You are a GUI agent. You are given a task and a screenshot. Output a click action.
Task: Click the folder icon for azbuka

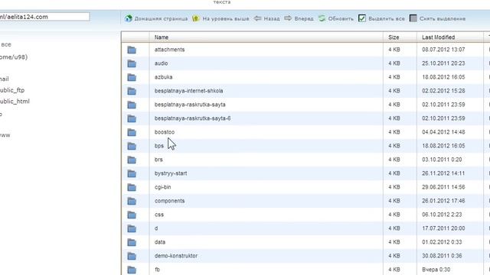tap(132, 77)
